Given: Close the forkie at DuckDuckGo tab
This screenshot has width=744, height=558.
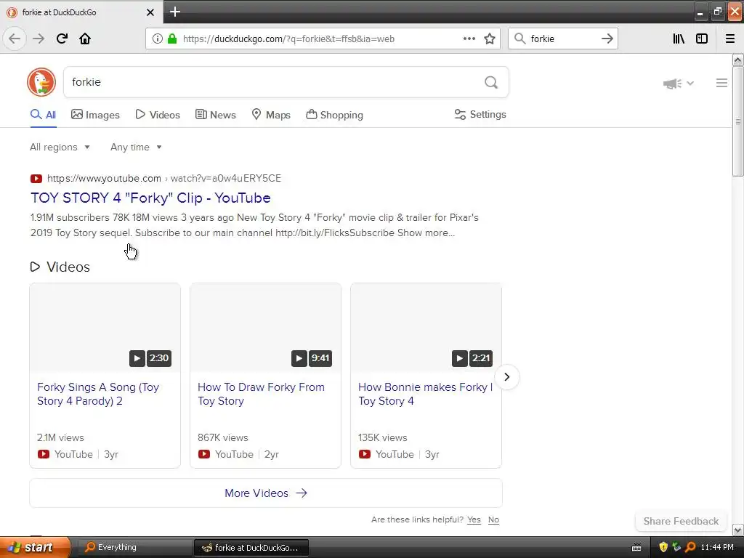Looking at the screenshot, I should (150, 12).
